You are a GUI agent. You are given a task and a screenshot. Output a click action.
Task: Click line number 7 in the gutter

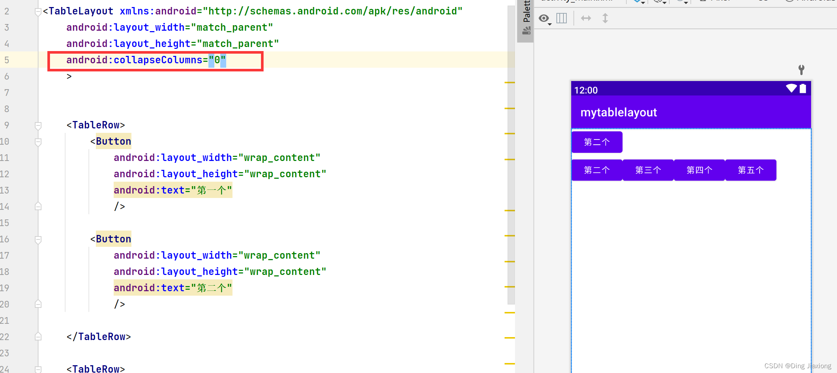click(7, 93)
